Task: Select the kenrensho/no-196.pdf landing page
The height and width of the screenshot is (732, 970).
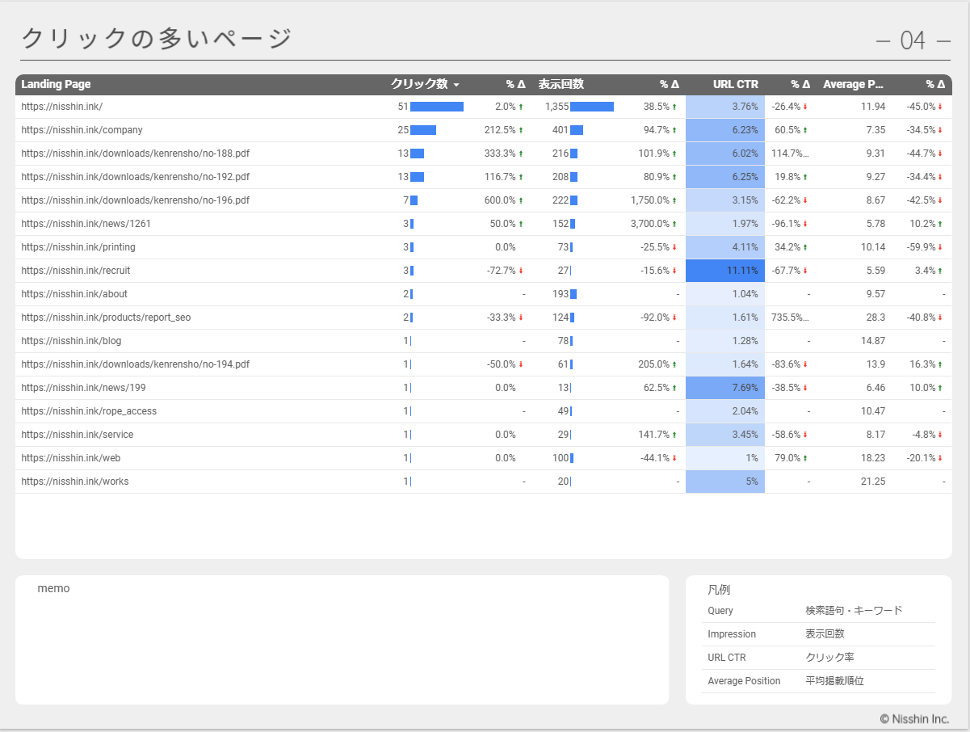Action: pos(136,200)
